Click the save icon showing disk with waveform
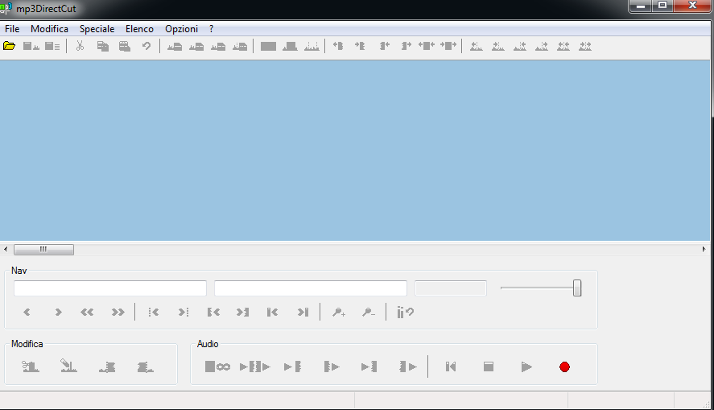714x410 pixels. [31, 46]
